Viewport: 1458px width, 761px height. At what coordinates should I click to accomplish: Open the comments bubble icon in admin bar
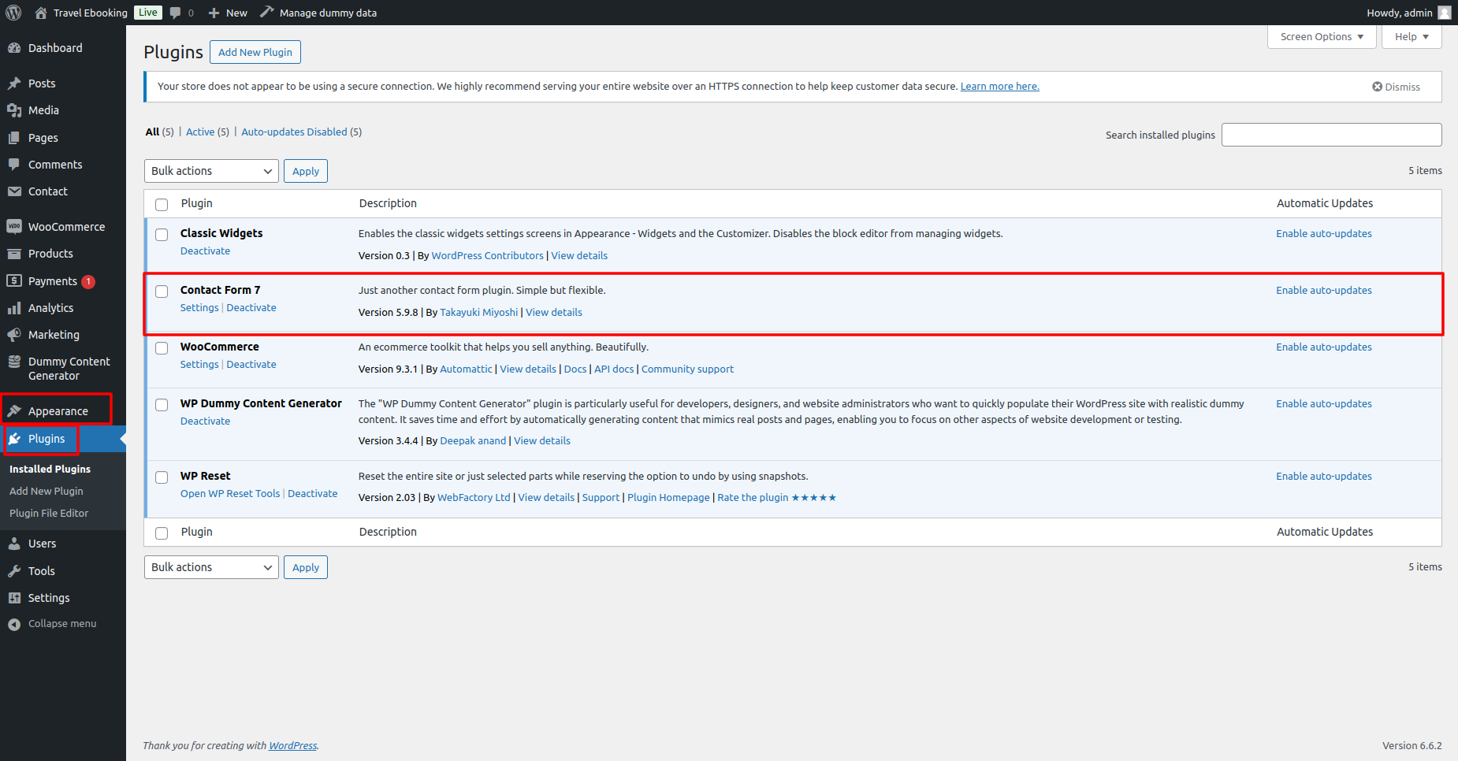pos(175,13)
